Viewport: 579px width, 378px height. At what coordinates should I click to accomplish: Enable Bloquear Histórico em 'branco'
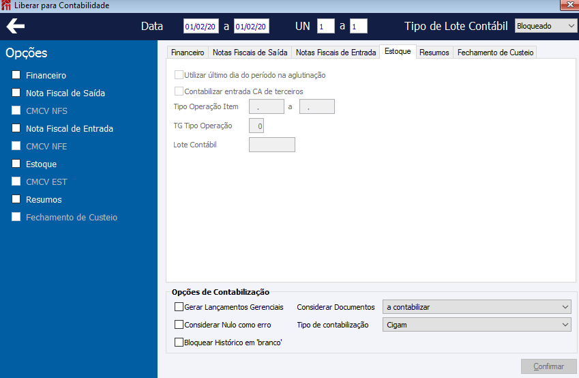click(179, 342)
